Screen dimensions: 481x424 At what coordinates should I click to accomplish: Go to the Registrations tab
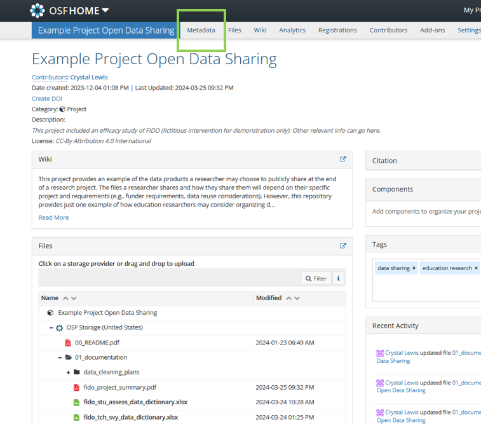tap(337, 30)
